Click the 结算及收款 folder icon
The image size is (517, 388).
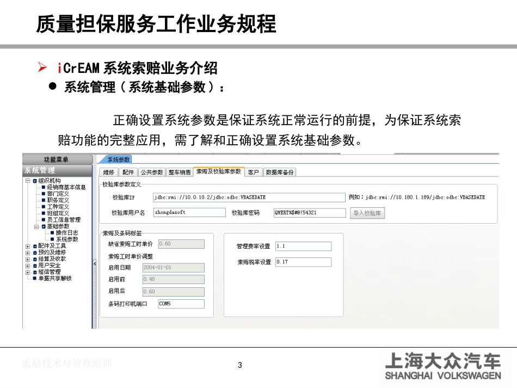point(35,260)
